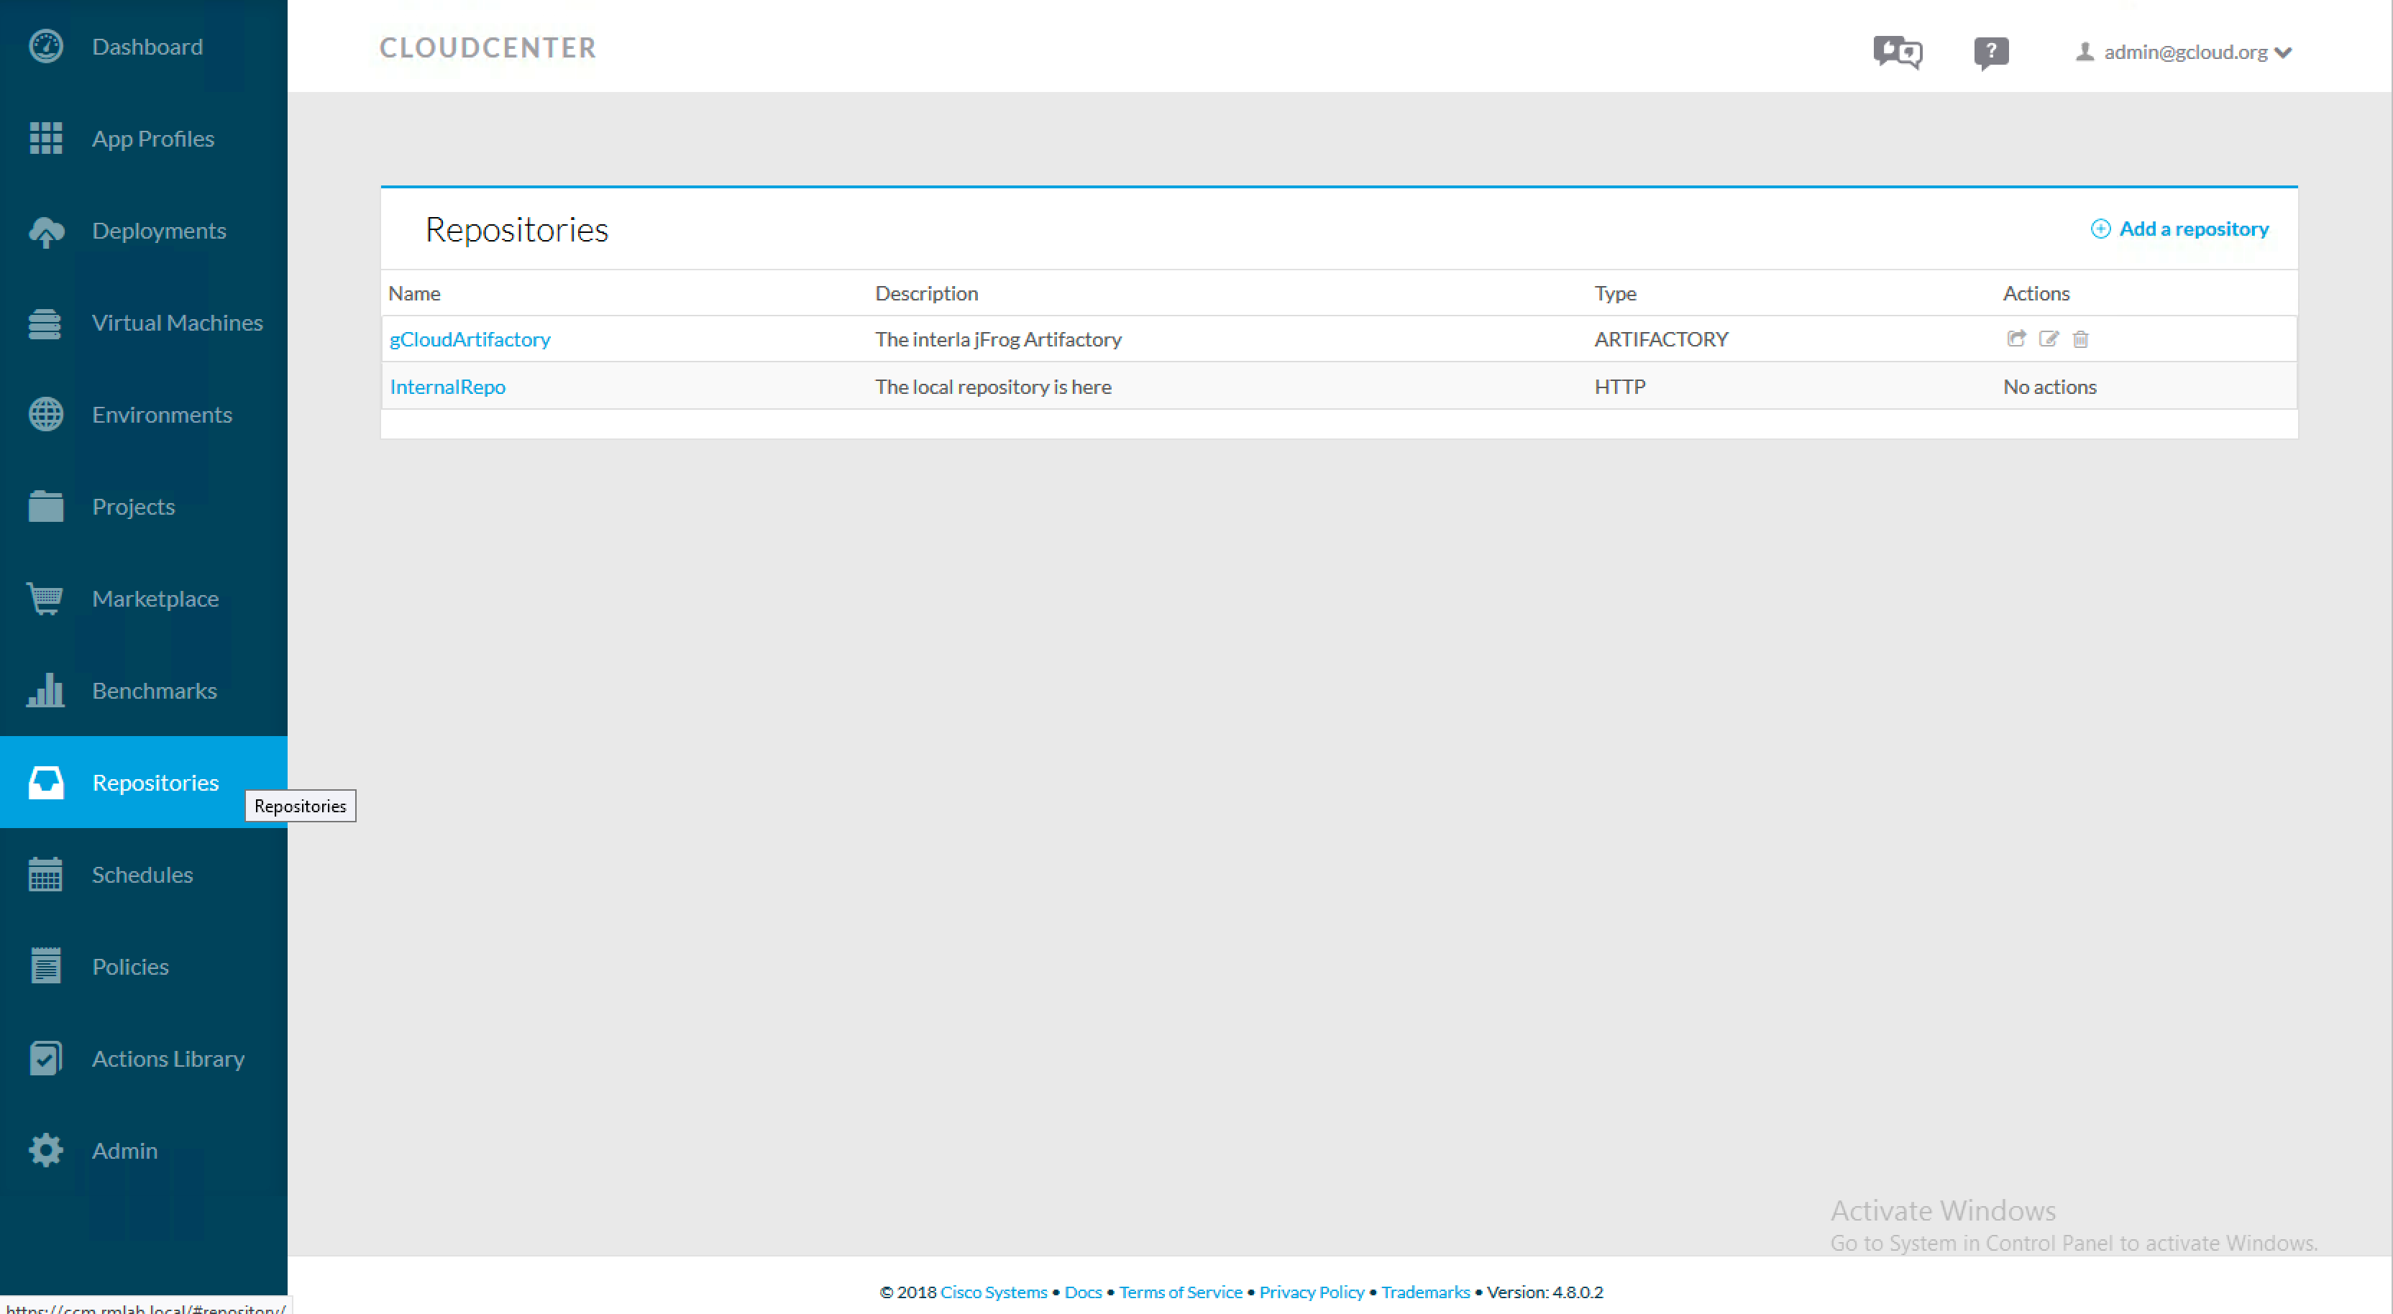This screenshot has width=2393, height=1314.
Task: Click the admin@gcloud.org dropdown
Action: [x=2184, y=52]
